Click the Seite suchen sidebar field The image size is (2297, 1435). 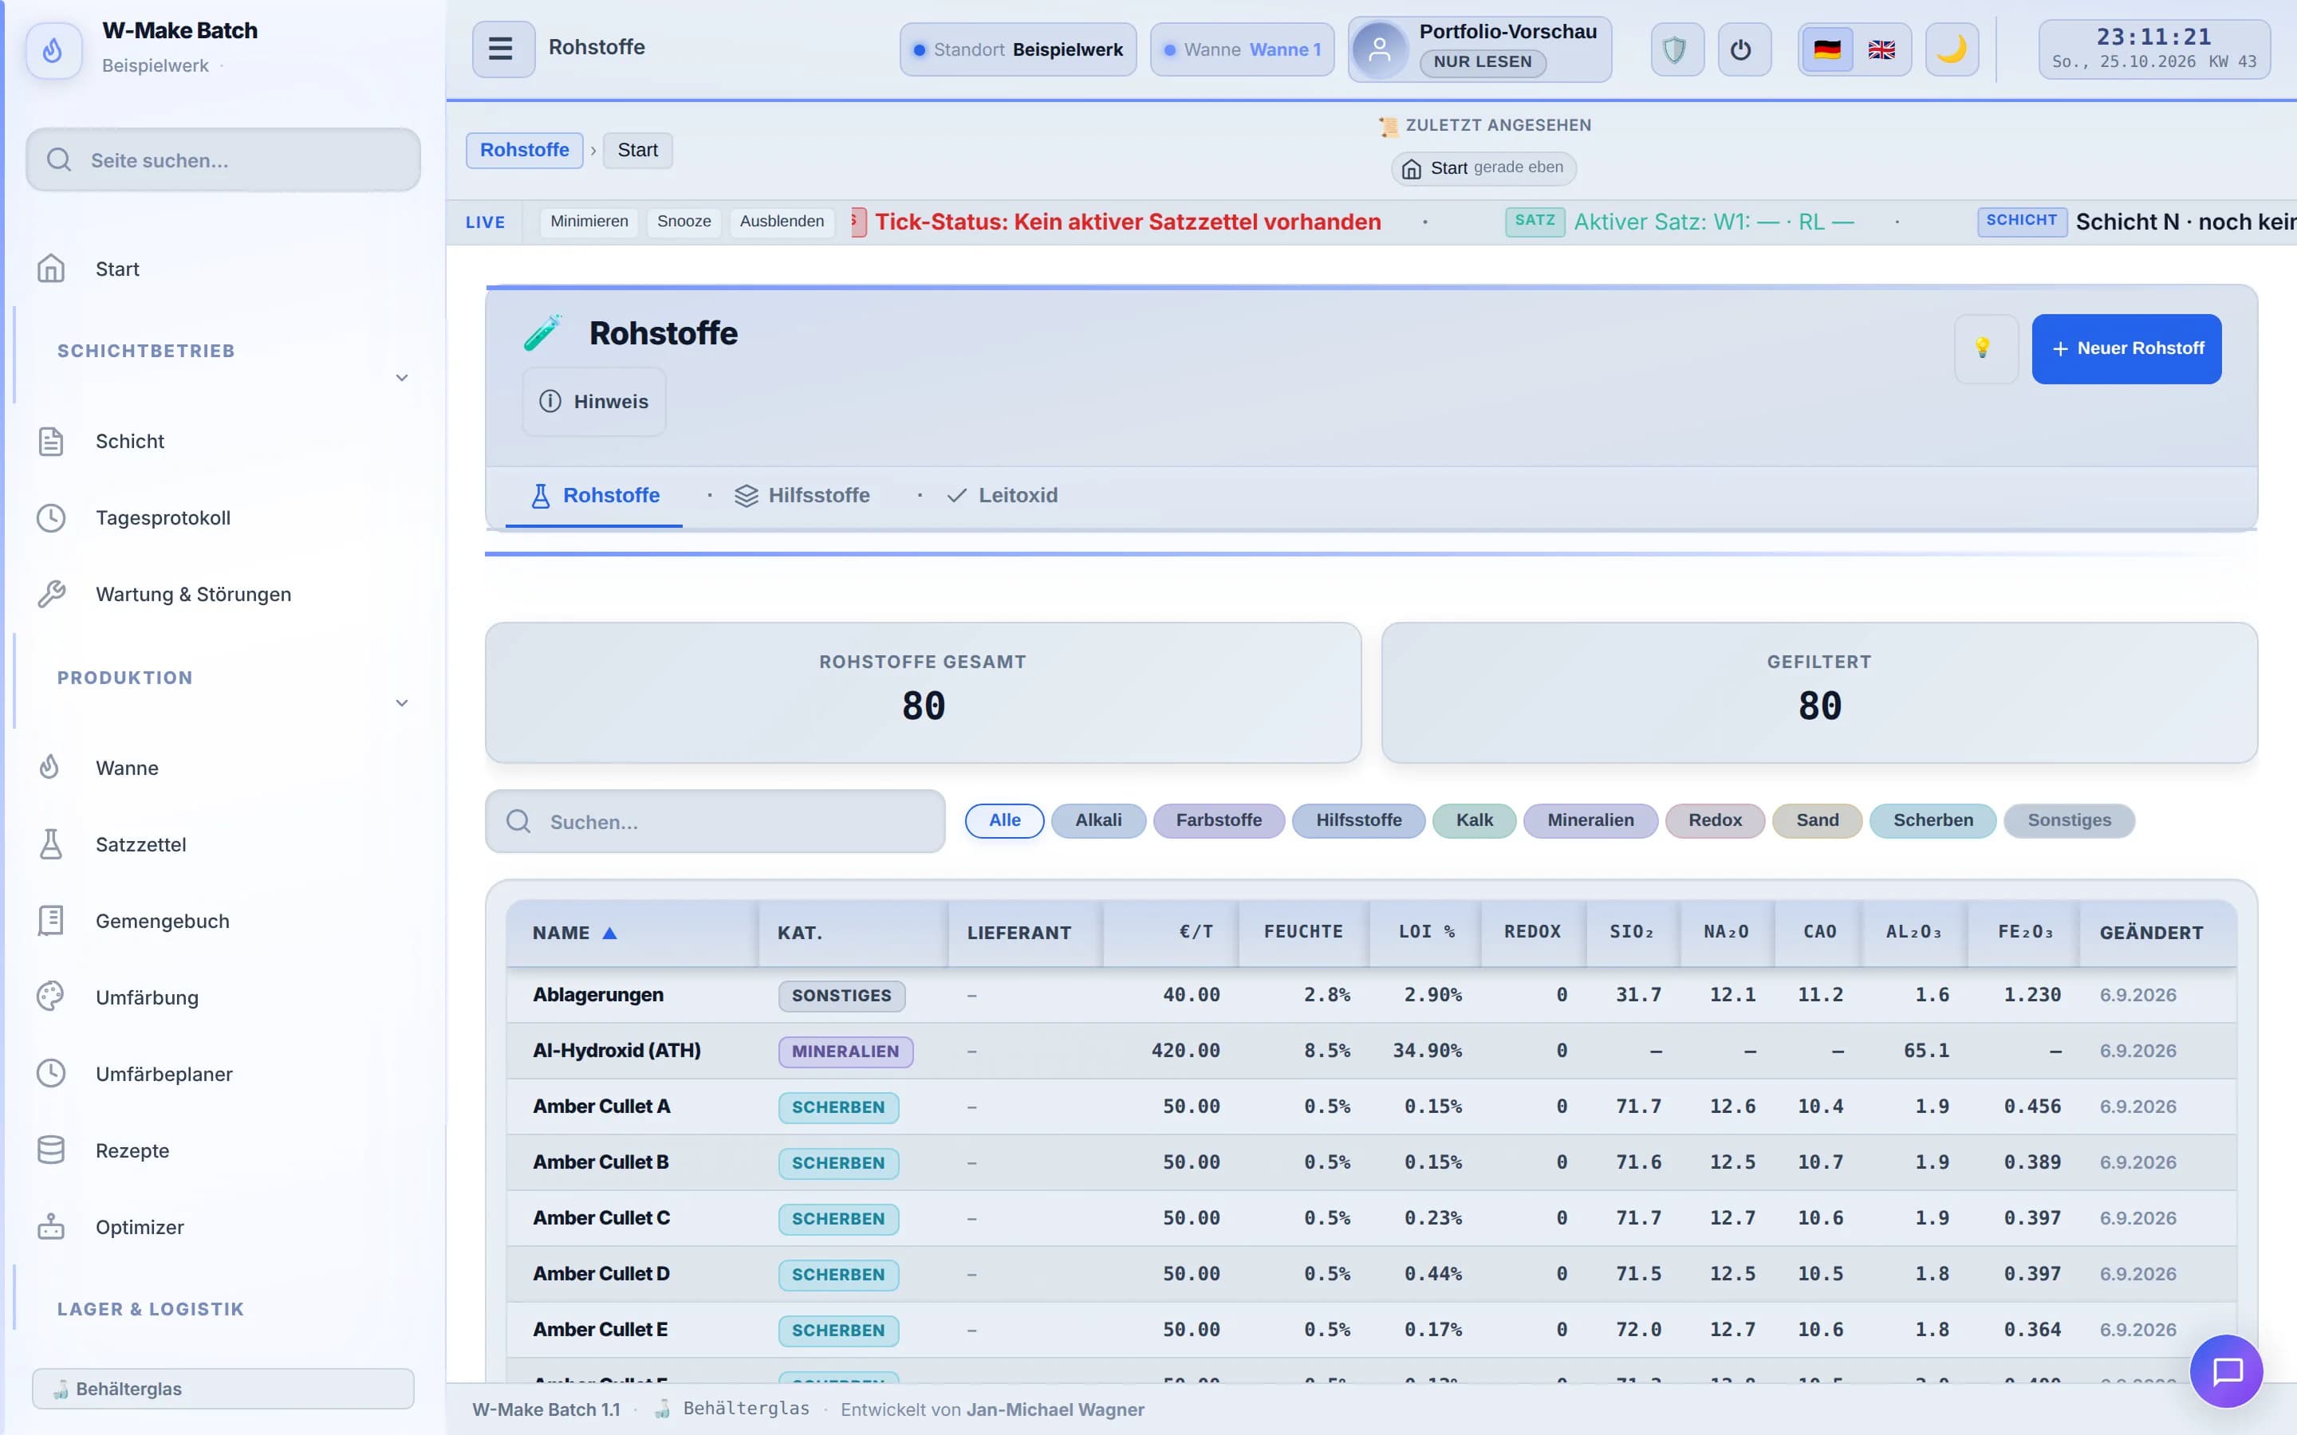(x=223, y=160)
